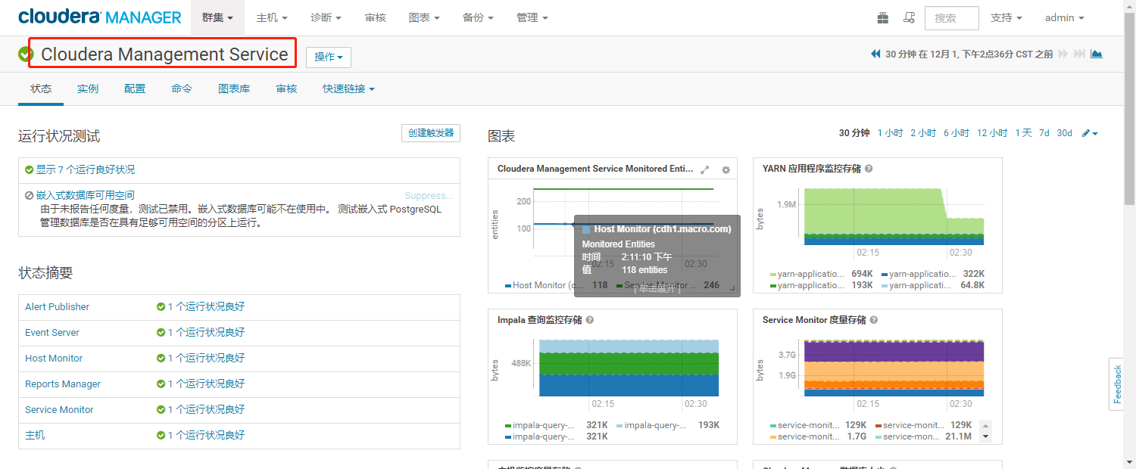1136x469 pixels.
Task: Open the gift box parcels icon
Action: click(883, 17)
